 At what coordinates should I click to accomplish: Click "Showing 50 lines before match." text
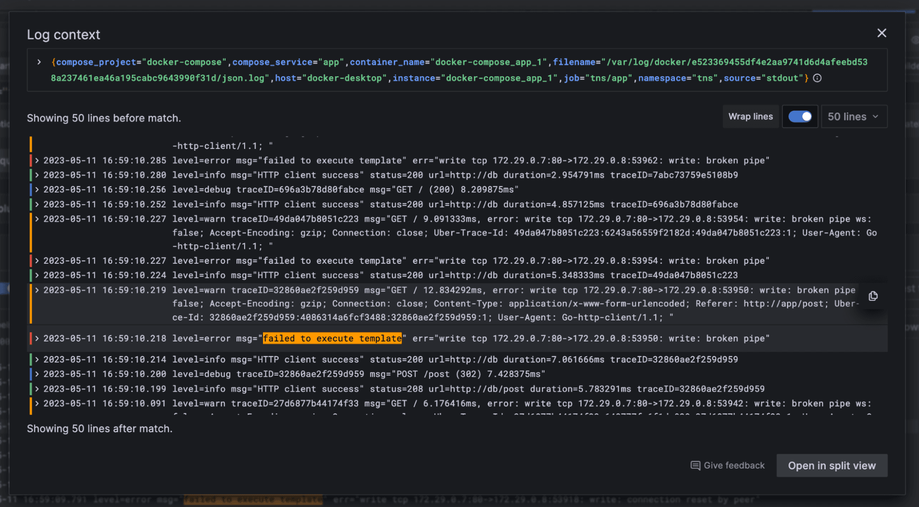(104, 118)
